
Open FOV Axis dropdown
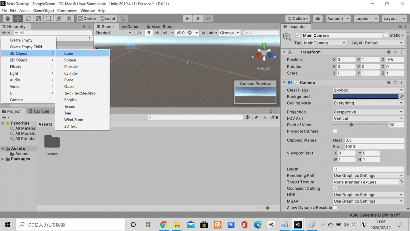pos(368,118)
